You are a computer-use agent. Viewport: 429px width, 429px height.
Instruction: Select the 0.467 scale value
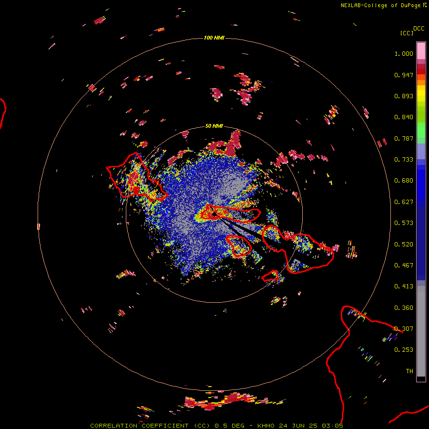(x=404, y=266)
